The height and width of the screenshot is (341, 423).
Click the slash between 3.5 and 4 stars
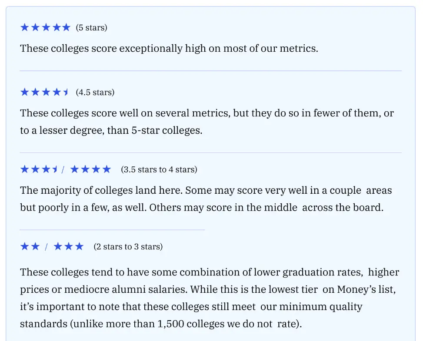[x=63, y=169]
